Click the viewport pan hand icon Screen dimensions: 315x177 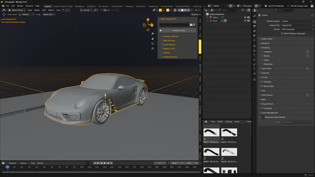tap(153, 38)
